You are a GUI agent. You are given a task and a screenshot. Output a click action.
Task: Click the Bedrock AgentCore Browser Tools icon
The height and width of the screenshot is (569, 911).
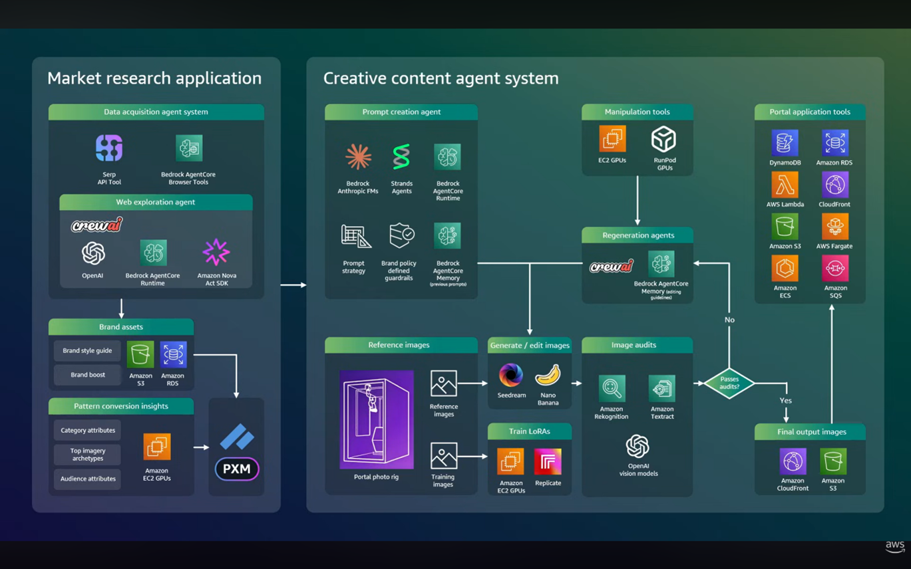(x=189, y=148)
